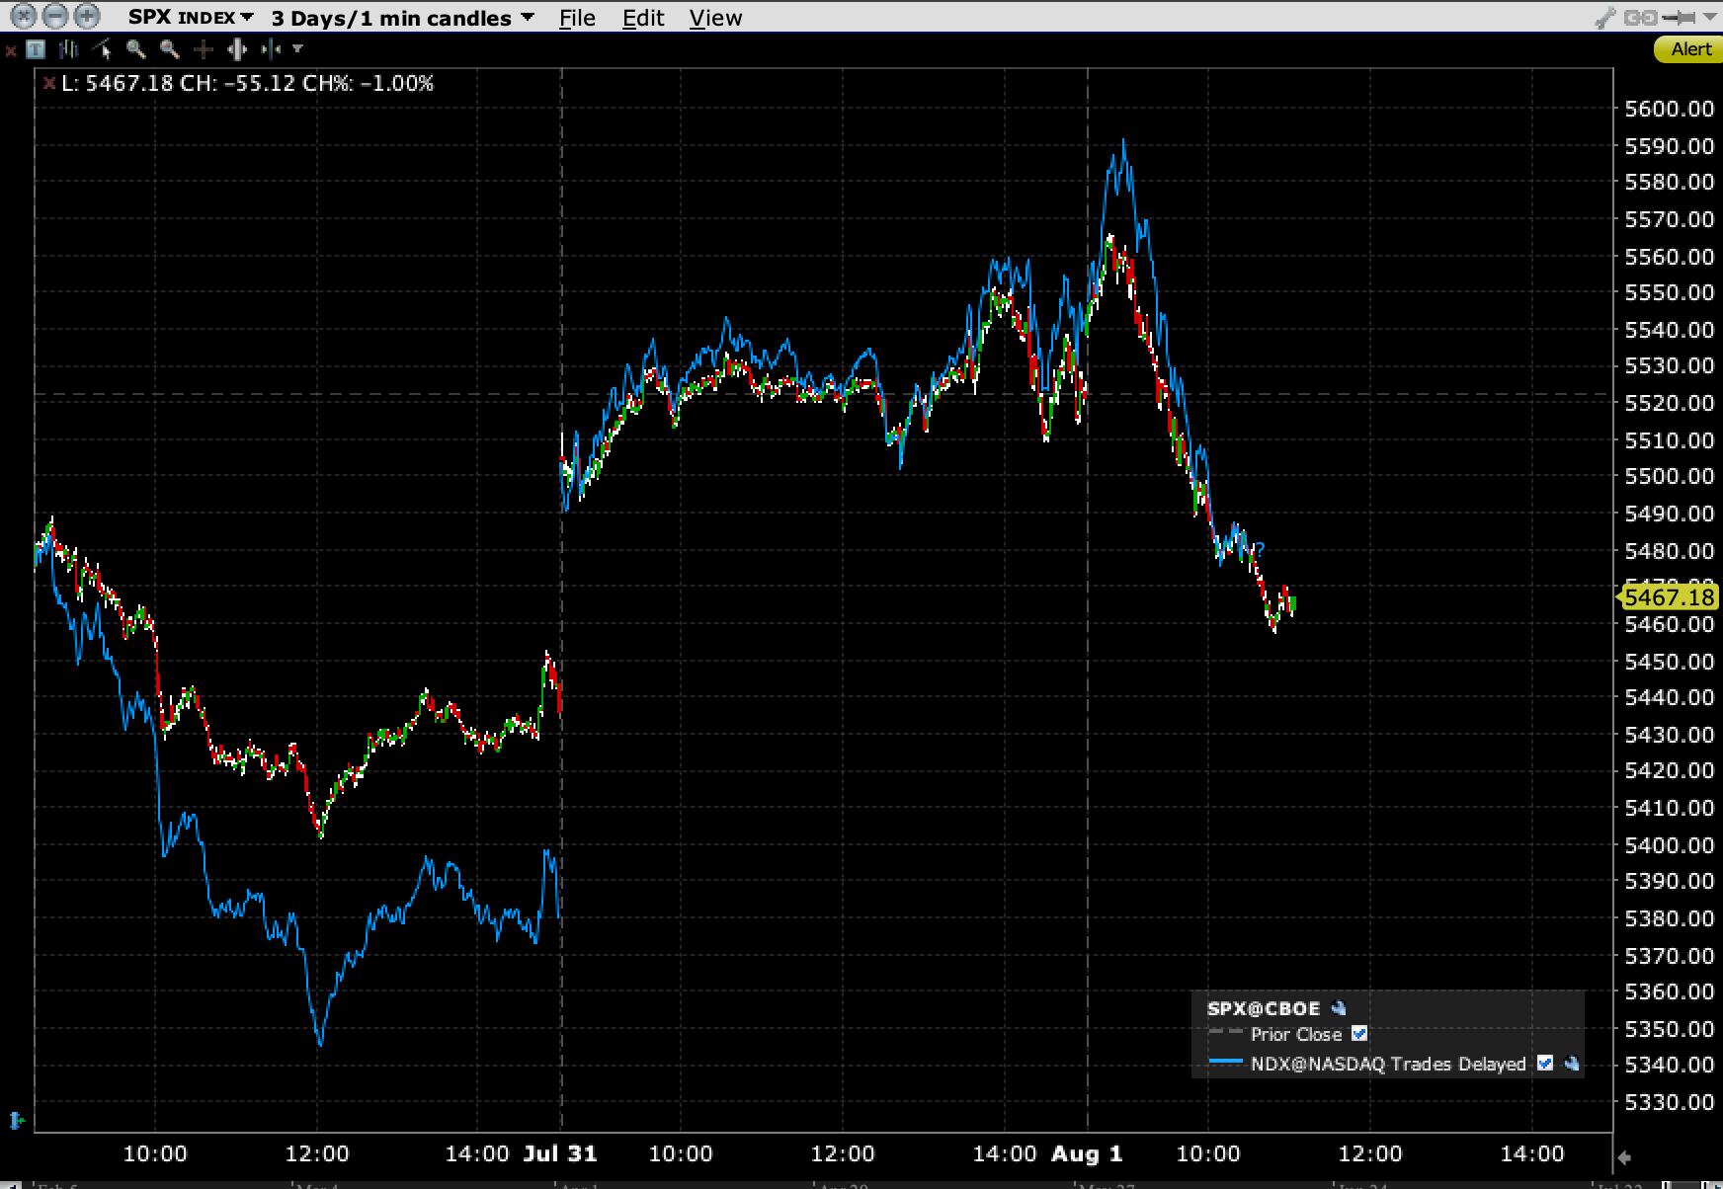Image resolution: width=1723 pixels, height=1189 pixels.
Task: Click the bar-chart icon in the toolbar
Action: click(67, 47)
